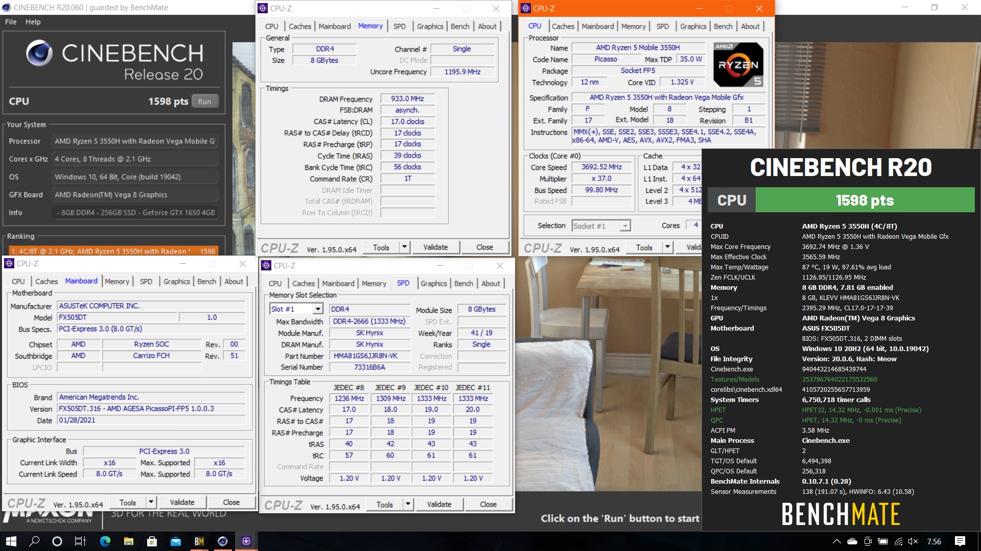The height and width of the screenshot is (551, 981).
Task: Click Close in Memory CPU-Z window
Action: 484,247
